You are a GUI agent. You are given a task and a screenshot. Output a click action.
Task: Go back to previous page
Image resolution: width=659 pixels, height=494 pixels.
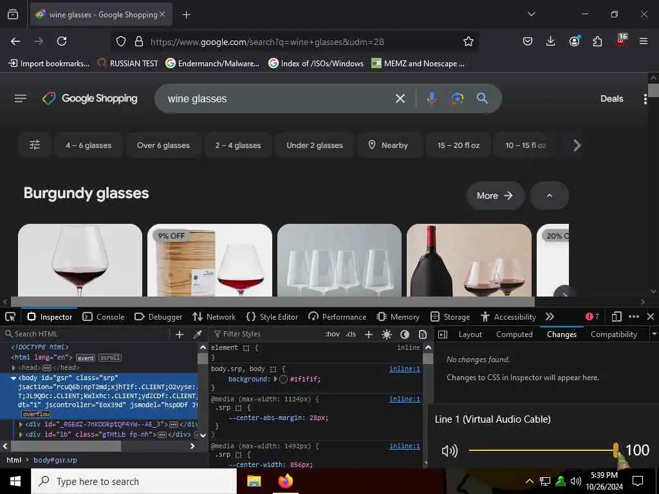click(x=15, y=41)
